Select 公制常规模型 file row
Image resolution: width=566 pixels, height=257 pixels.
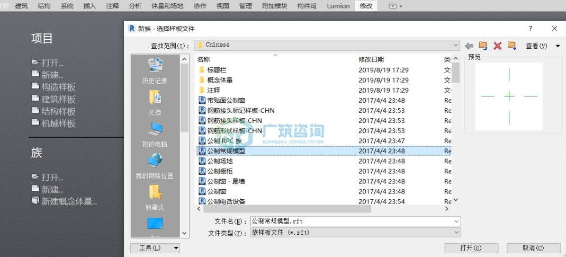coord(324,151)
